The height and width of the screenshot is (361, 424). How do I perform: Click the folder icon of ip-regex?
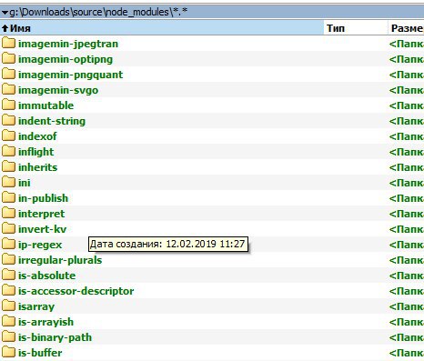pos(8,244)
